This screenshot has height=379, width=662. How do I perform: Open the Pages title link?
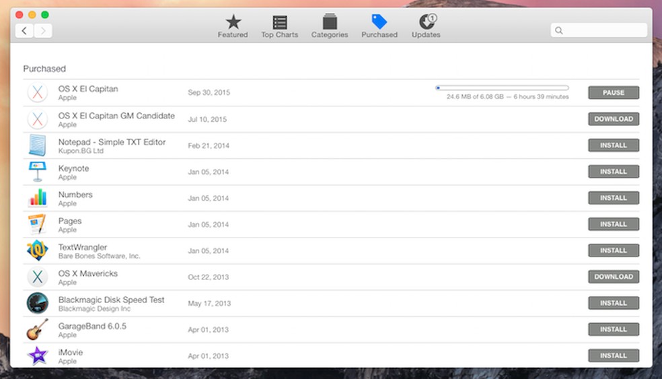click(x=70, y=221)
